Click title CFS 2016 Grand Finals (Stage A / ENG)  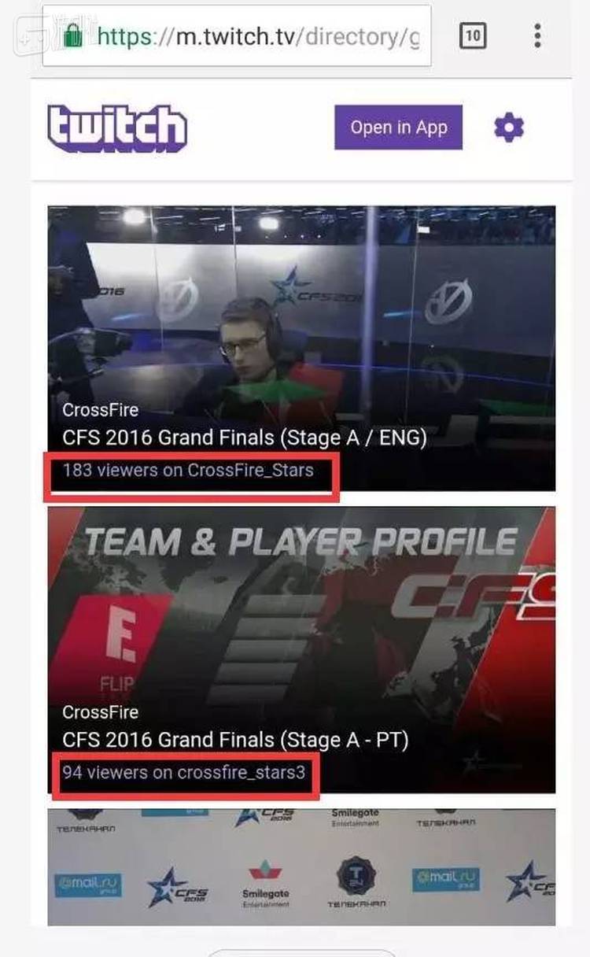(x=245, y=438)
